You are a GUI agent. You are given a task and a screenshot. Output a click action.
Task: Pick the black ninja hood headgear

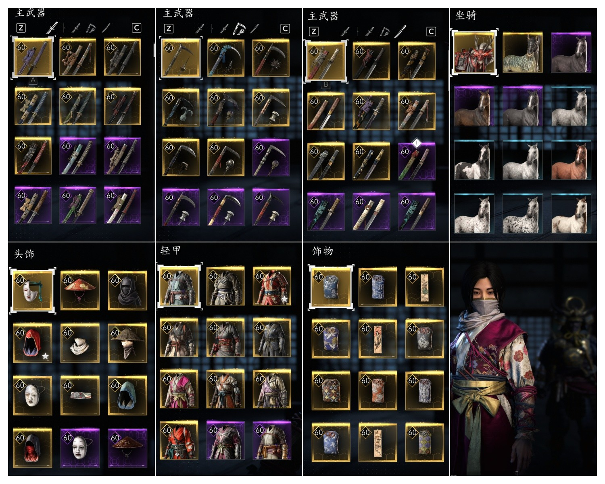click(127, 290)
